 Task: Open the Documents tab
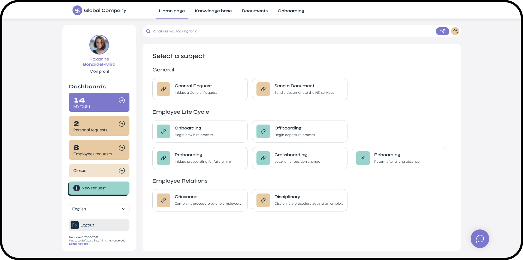[x=255, y=11]
